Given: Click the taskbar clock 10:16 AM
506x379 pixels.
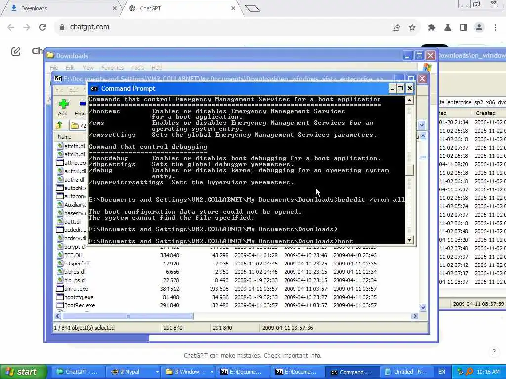Looking at the screenshot, I should (x=488, y=372).
